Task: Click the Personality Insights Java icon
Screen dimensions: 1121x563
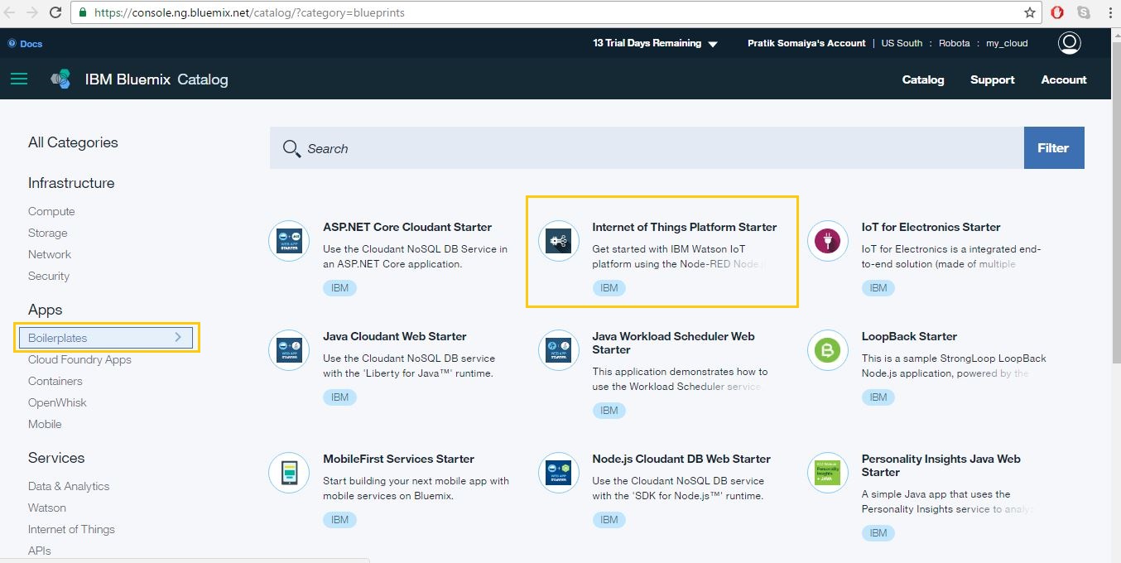Action: pyautogui.click(x=827, y=473)
